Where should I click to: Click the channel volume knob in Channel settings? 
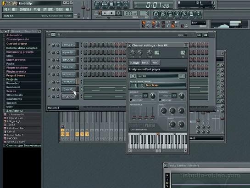tap(140, 52)
